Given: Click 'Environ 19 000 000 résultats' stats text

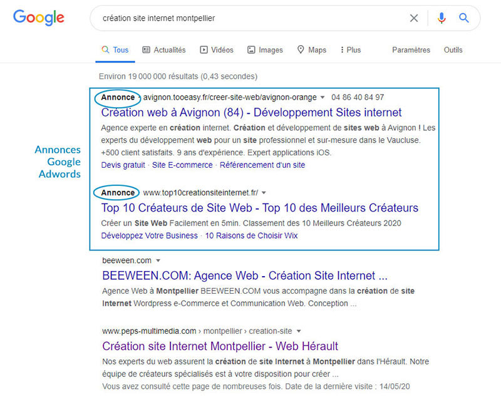Looking at the screenshot, I should (178, 76).
